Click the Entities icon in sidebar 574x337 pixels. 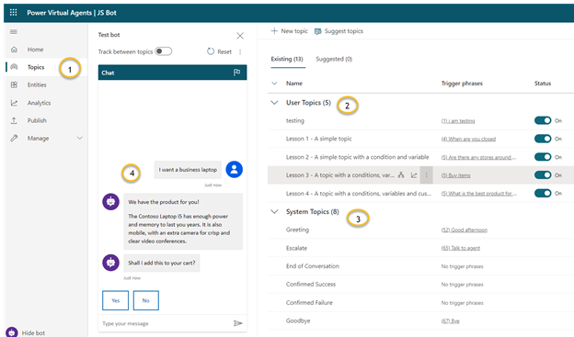[x=14, y=84]
